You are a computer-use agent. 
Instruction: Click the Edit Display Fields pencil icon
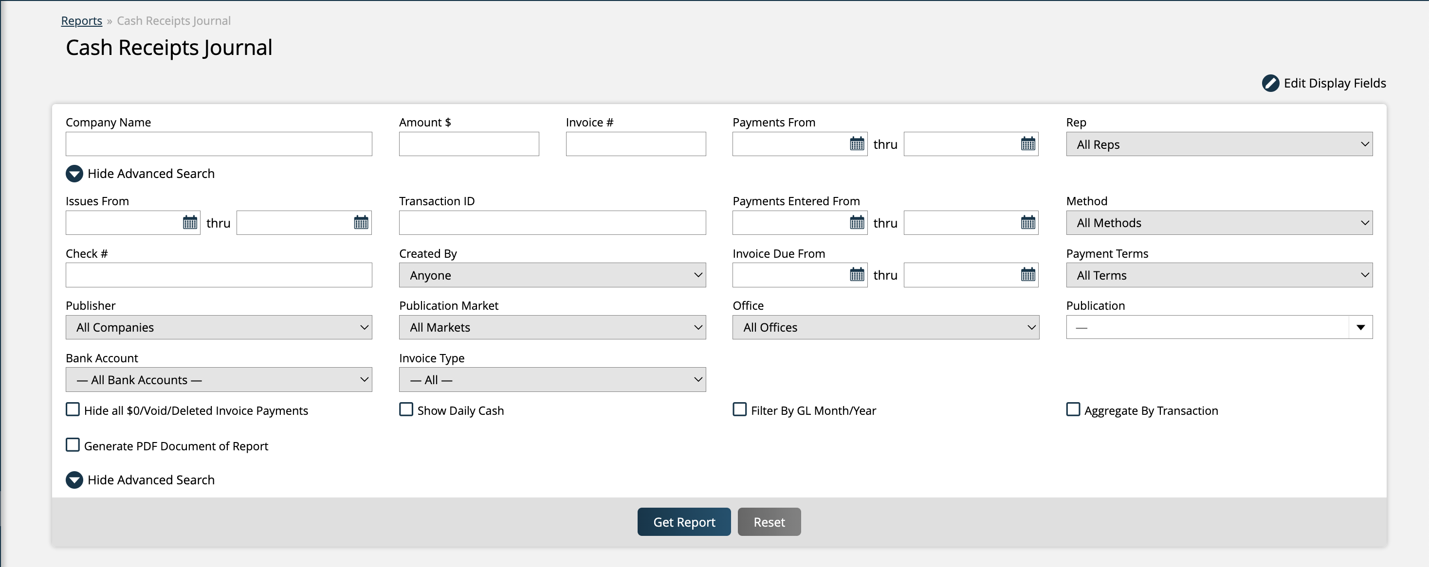(x=1270, y=83)
